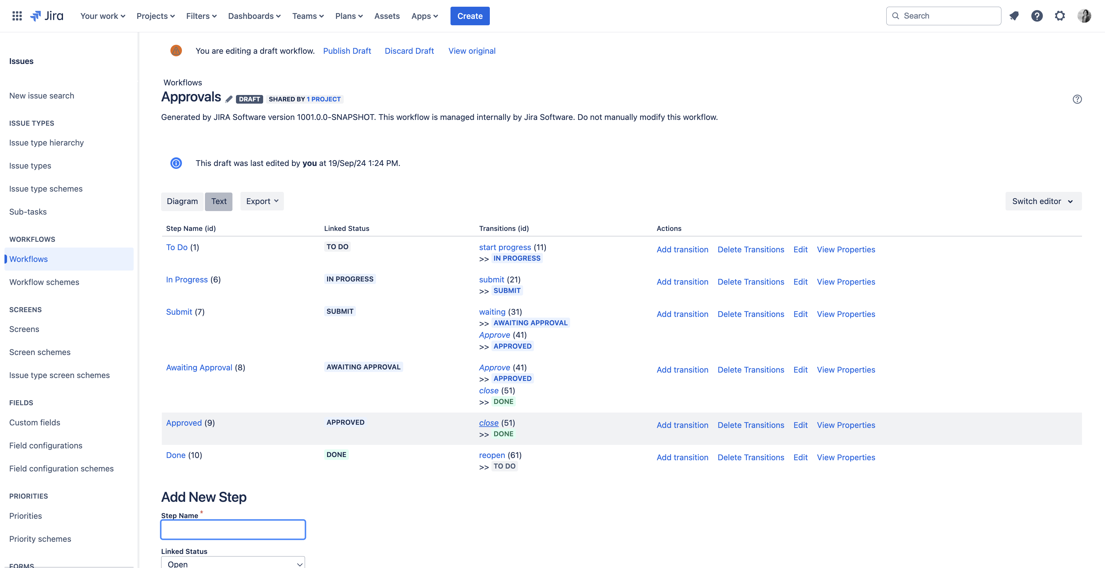The width and height of the screenshot is (1105, 568).
Task: Open New issue search in sidebar
Action: coord(42,96)
